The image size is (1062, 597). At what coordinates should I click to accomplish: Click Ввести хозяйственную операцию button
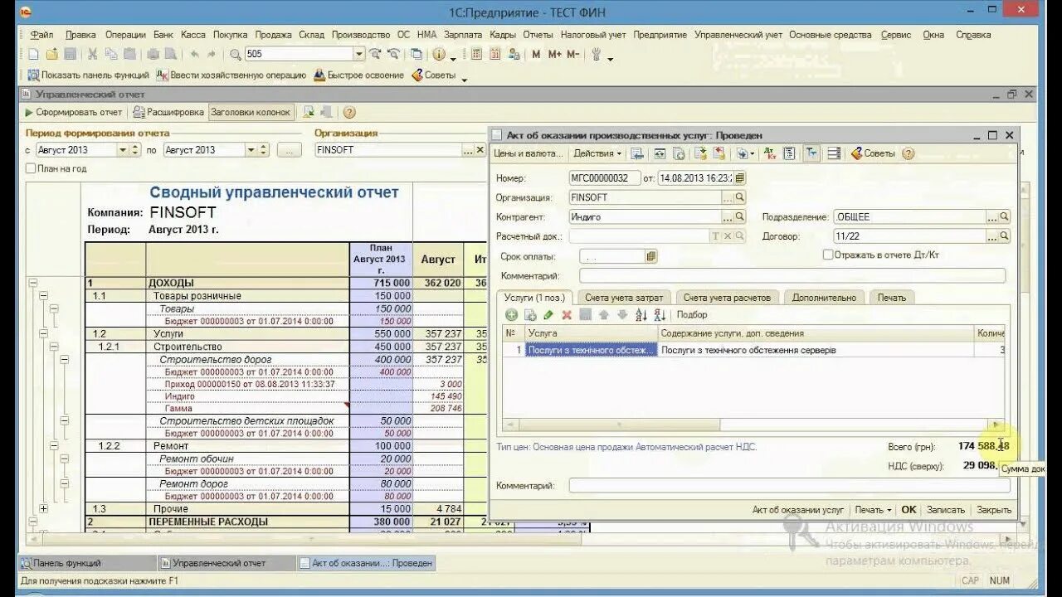coord(231,75)
